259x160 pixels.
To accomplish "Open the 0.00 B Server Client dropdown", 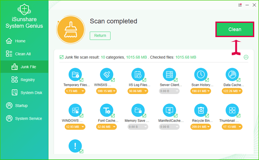I will coord(169,91).
